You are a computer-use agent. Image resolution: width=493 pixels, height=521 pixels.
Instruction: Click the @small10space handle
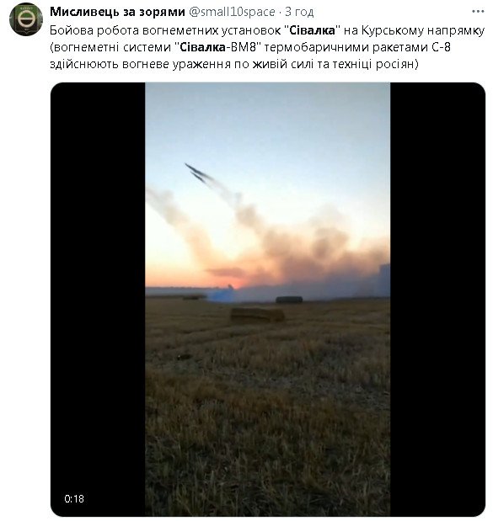coord(232,12)
